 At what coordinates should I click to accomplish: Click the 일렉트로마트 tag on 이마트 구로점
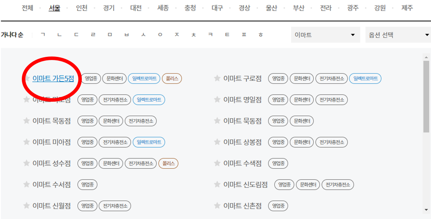[x=365, y=79]
